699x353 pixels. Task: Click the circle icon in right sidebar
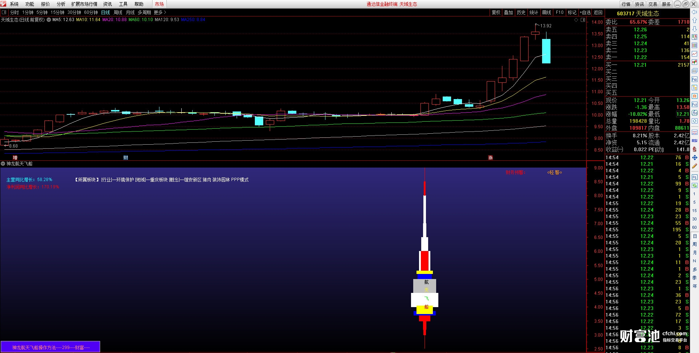click(x=695, y=121)
